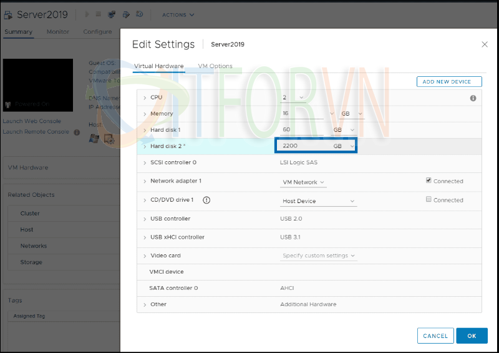Image resolution: width=499 pixels, height=353 pixels.
Task: Confirm settings with the OK button
Action: coord(472,336)
